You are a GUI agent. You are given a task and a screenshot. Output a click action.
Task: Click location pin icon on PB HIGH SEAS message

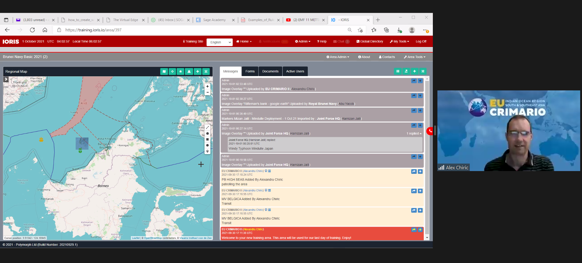coord(266,171)
